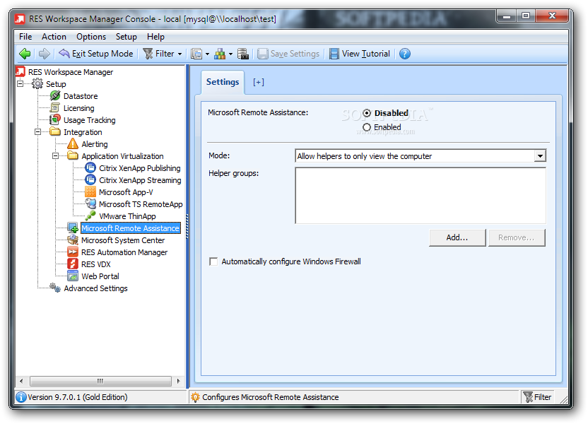The image size is (588, 424).
Task: Click the version info icon in status bar
Action: [21, 397]
